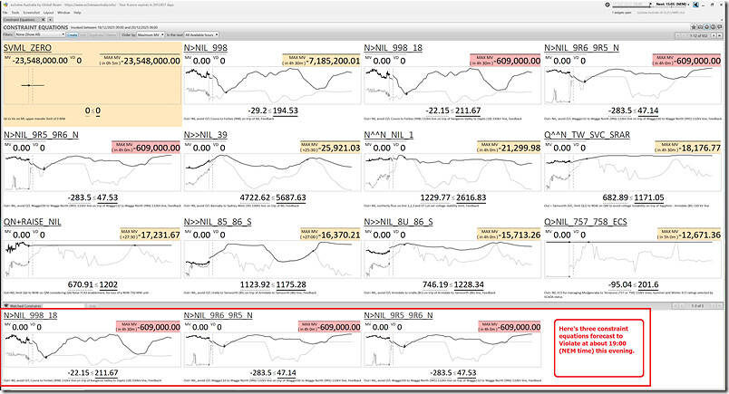Open the N>>NIL_8U_86_S constraint title
Viewport: 729px width, 394px height.
tap(398, 222)
